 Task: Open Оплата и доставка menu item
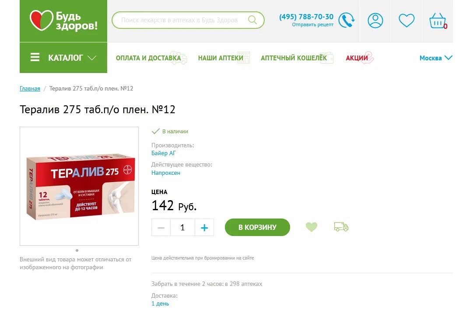click(x=148, y=58)
